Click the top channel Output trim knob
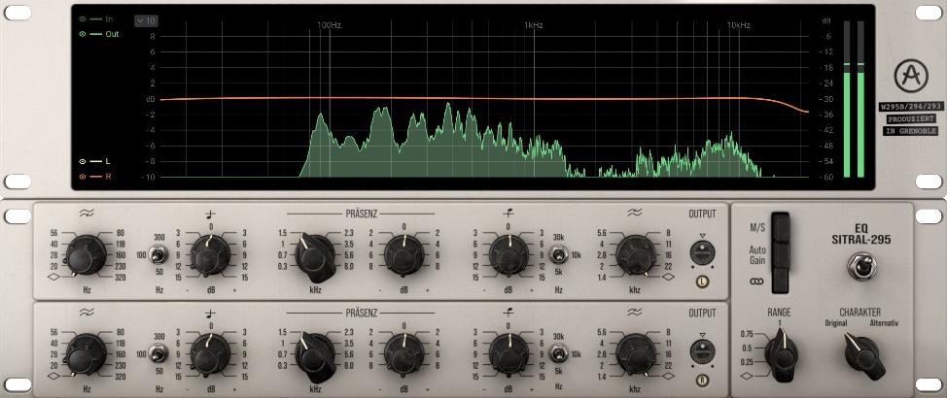This screenshot has height=398, width=947. (x=701, y=252)
